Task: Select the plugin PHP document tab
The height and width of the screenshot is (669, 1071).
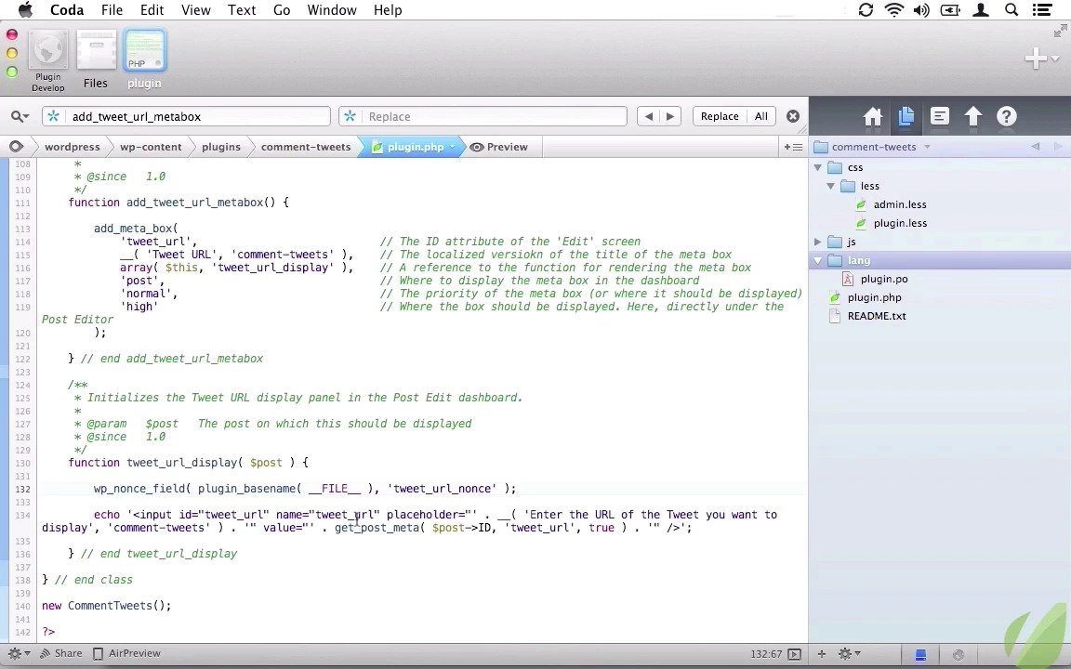Action: tap(144, 60)
